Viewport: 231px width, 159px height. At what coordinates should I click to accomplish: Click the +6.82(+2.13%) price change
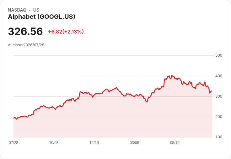[66, 32]
